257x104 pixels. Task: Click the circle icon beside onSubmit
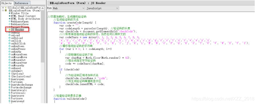9,71
